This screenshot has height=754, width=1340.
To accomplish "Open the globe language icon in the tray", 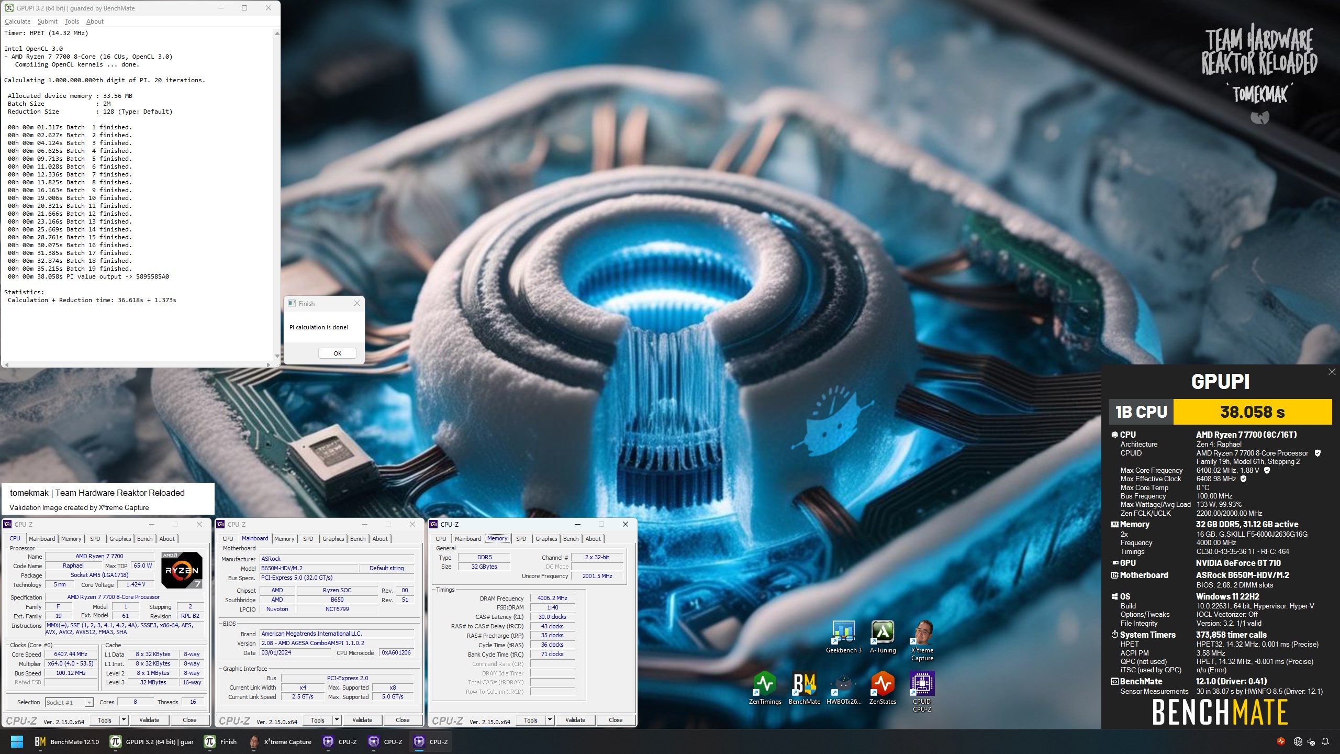I will [x=1298, y=741].
